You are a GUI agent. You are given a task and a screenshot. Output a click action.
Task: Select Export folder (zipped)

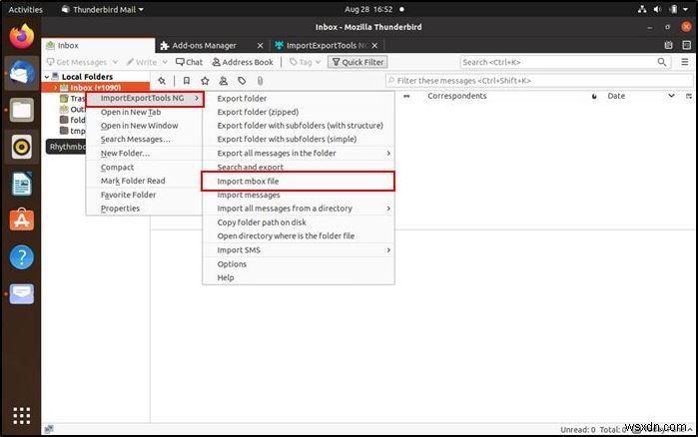click(299, 112)
